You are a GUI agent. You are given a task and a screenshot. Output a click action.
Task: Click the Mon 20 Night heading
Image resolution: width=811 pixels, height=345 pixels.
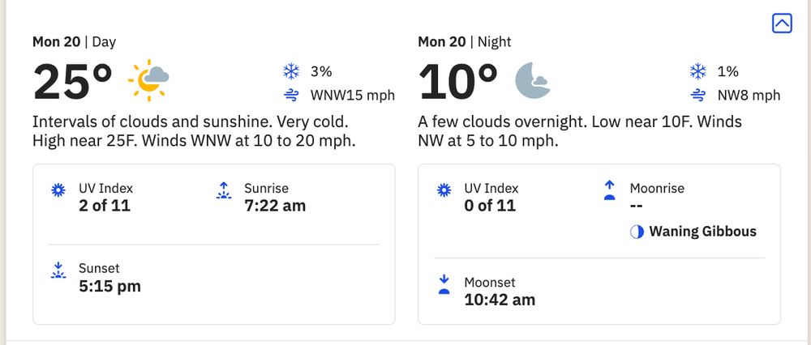[x=465, y=41]
